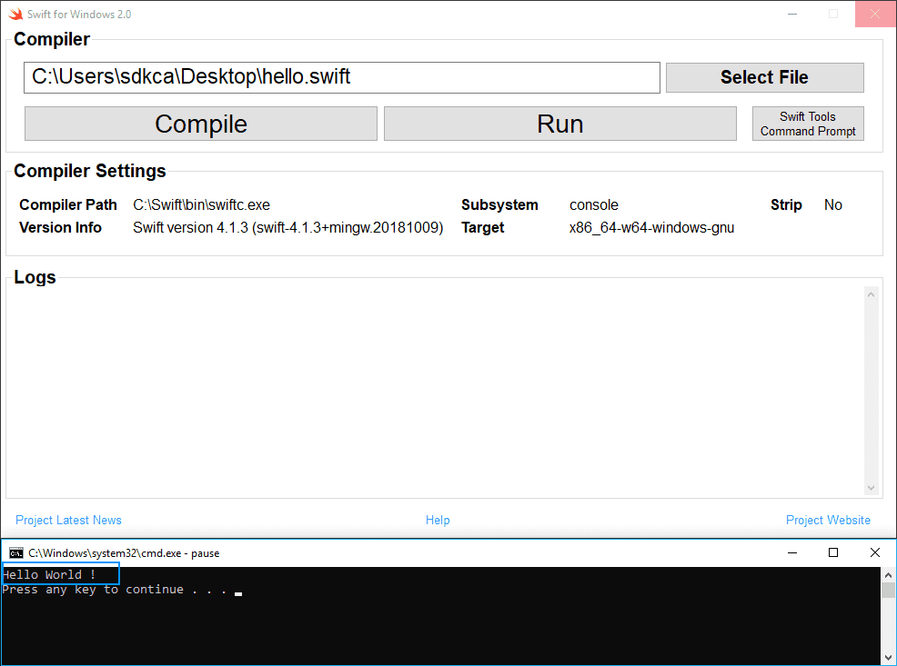The image size is (897, 666).
Task: Click cmd window scrollbar up arrow
Action: (888, 575)
